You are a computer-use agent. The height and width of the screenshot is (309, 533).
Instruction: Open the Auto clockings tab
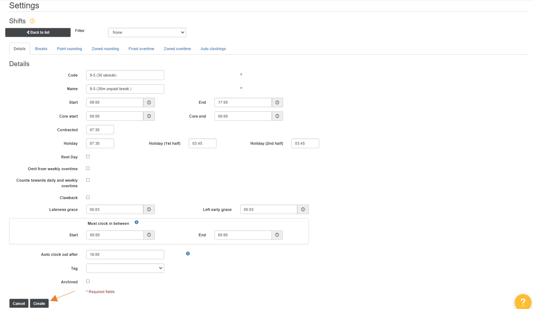click(213, 48)
